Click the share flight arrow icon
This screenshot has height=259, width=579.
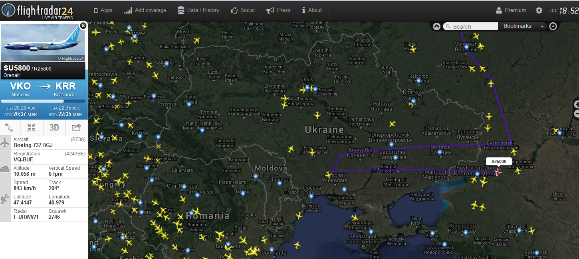(x=76, y=128)
